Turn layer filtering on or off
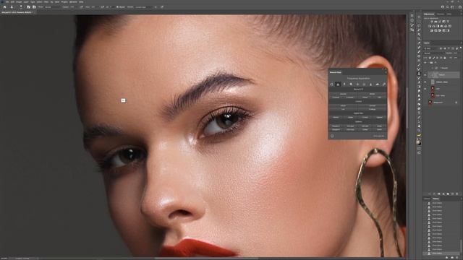 461,48
